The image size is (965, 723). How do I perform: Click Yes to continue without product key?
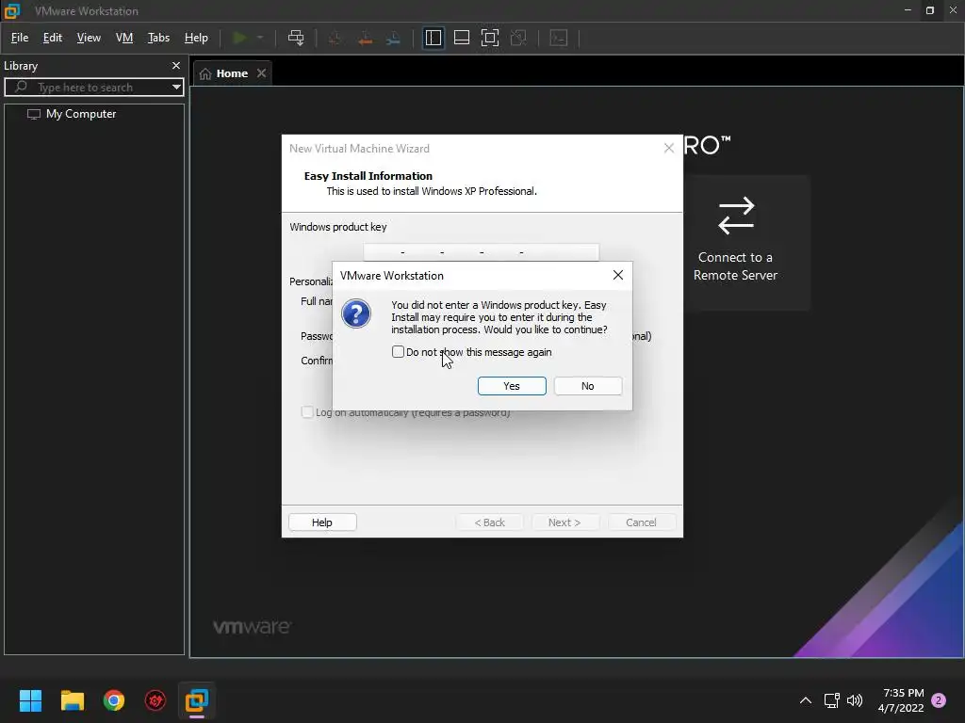coord(512,386)
